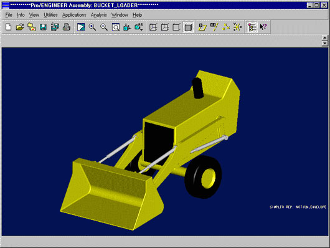Repaint the screen with the repaint icon
The height and width of the screenshot is (248, 330).
tap(81, 27)
